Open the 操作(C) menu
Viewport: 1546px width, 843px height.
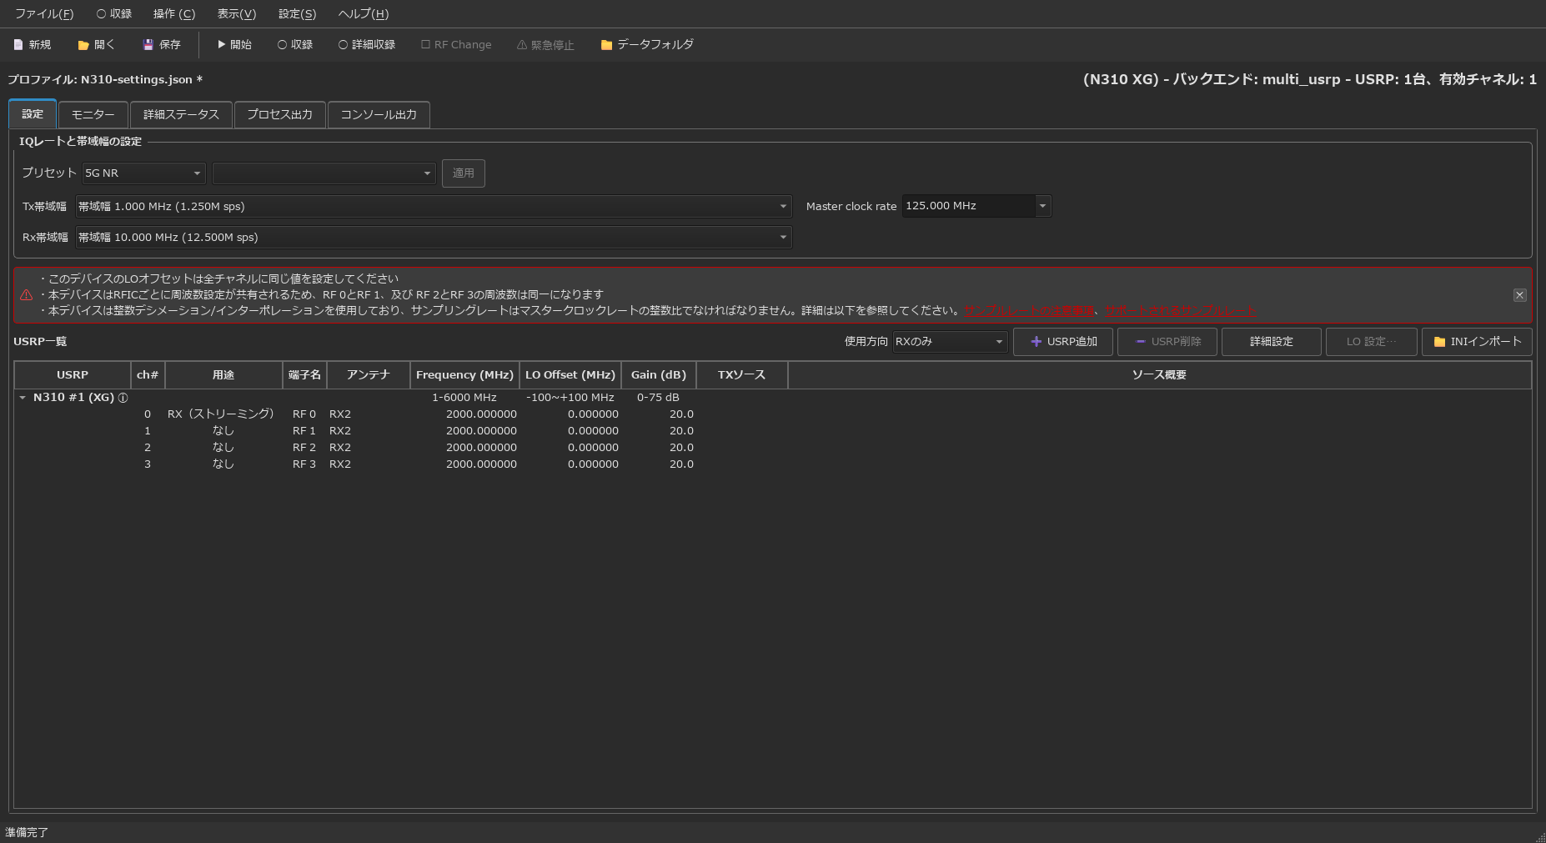174,14
